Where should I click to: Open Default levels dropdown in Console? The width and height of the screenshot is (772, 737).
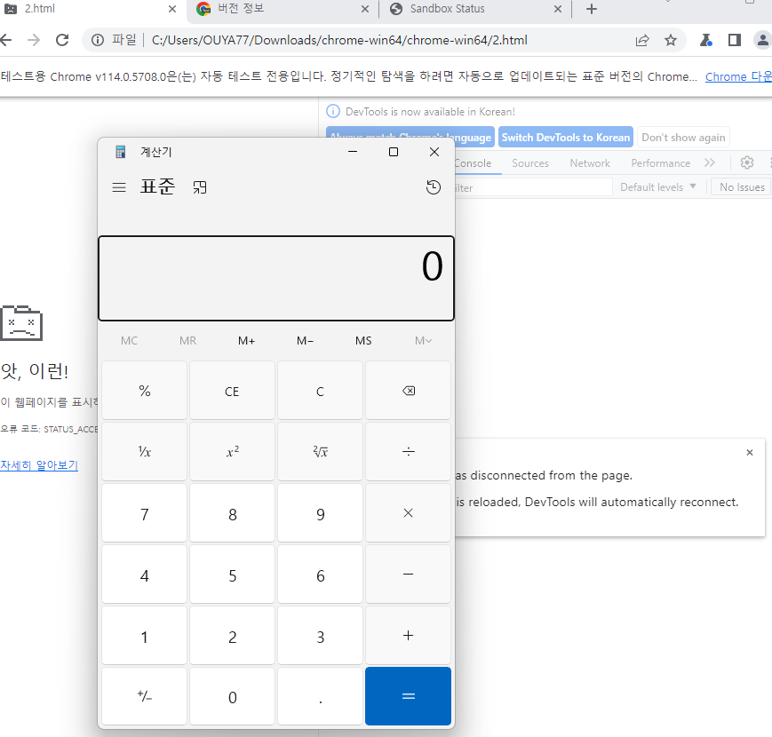[658, 187]
